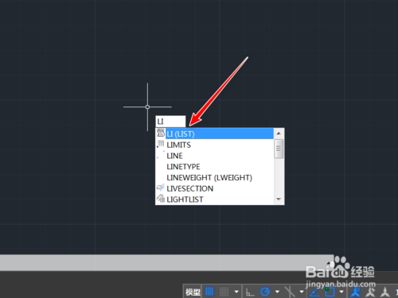Click the LIST command icon
The height and width of the screenshot is (298, 398).
coord(161,133)
